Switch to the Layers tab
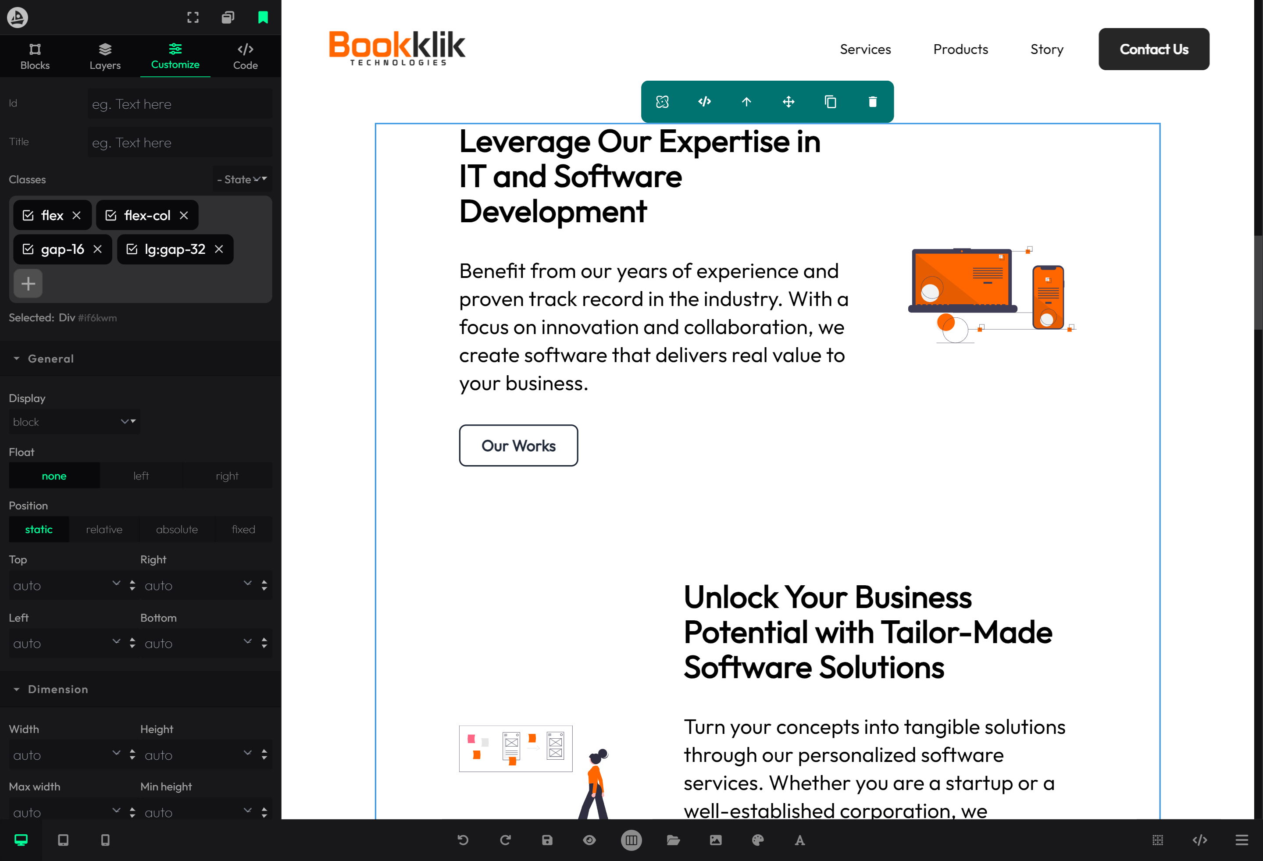Viewport: 1263px width, 861px height. coord(105,57)
